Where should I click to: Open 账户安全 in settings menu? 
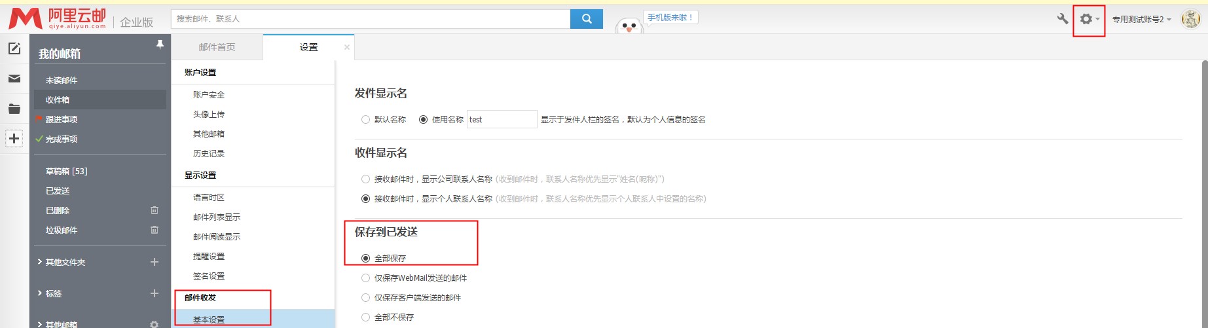(x=208, y=95)
